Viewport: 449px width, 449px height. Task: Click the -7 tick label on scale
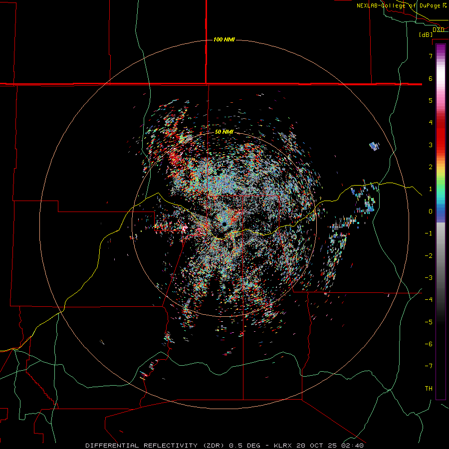point(429,366)
